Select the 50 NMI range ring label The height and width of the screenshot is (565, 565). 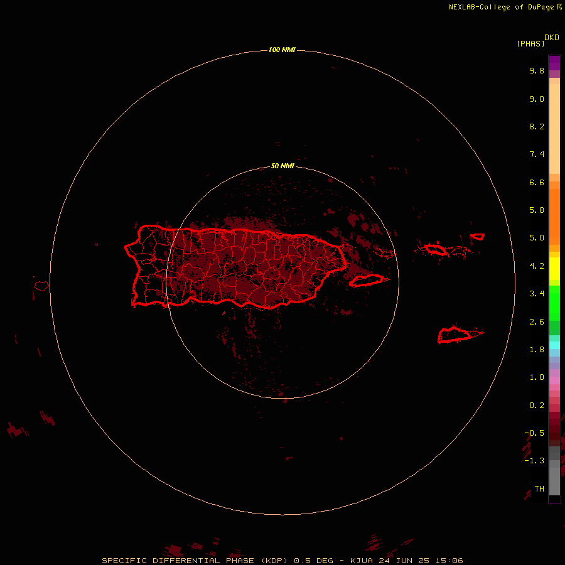click(x=282, y=166)
